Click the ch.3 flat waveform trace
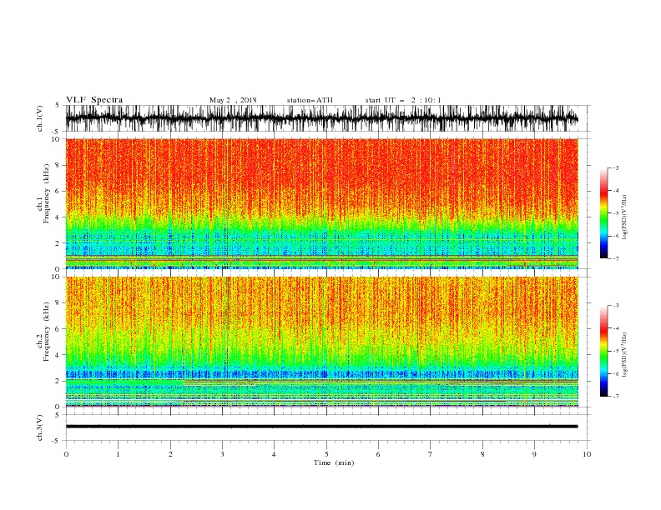 322,427
